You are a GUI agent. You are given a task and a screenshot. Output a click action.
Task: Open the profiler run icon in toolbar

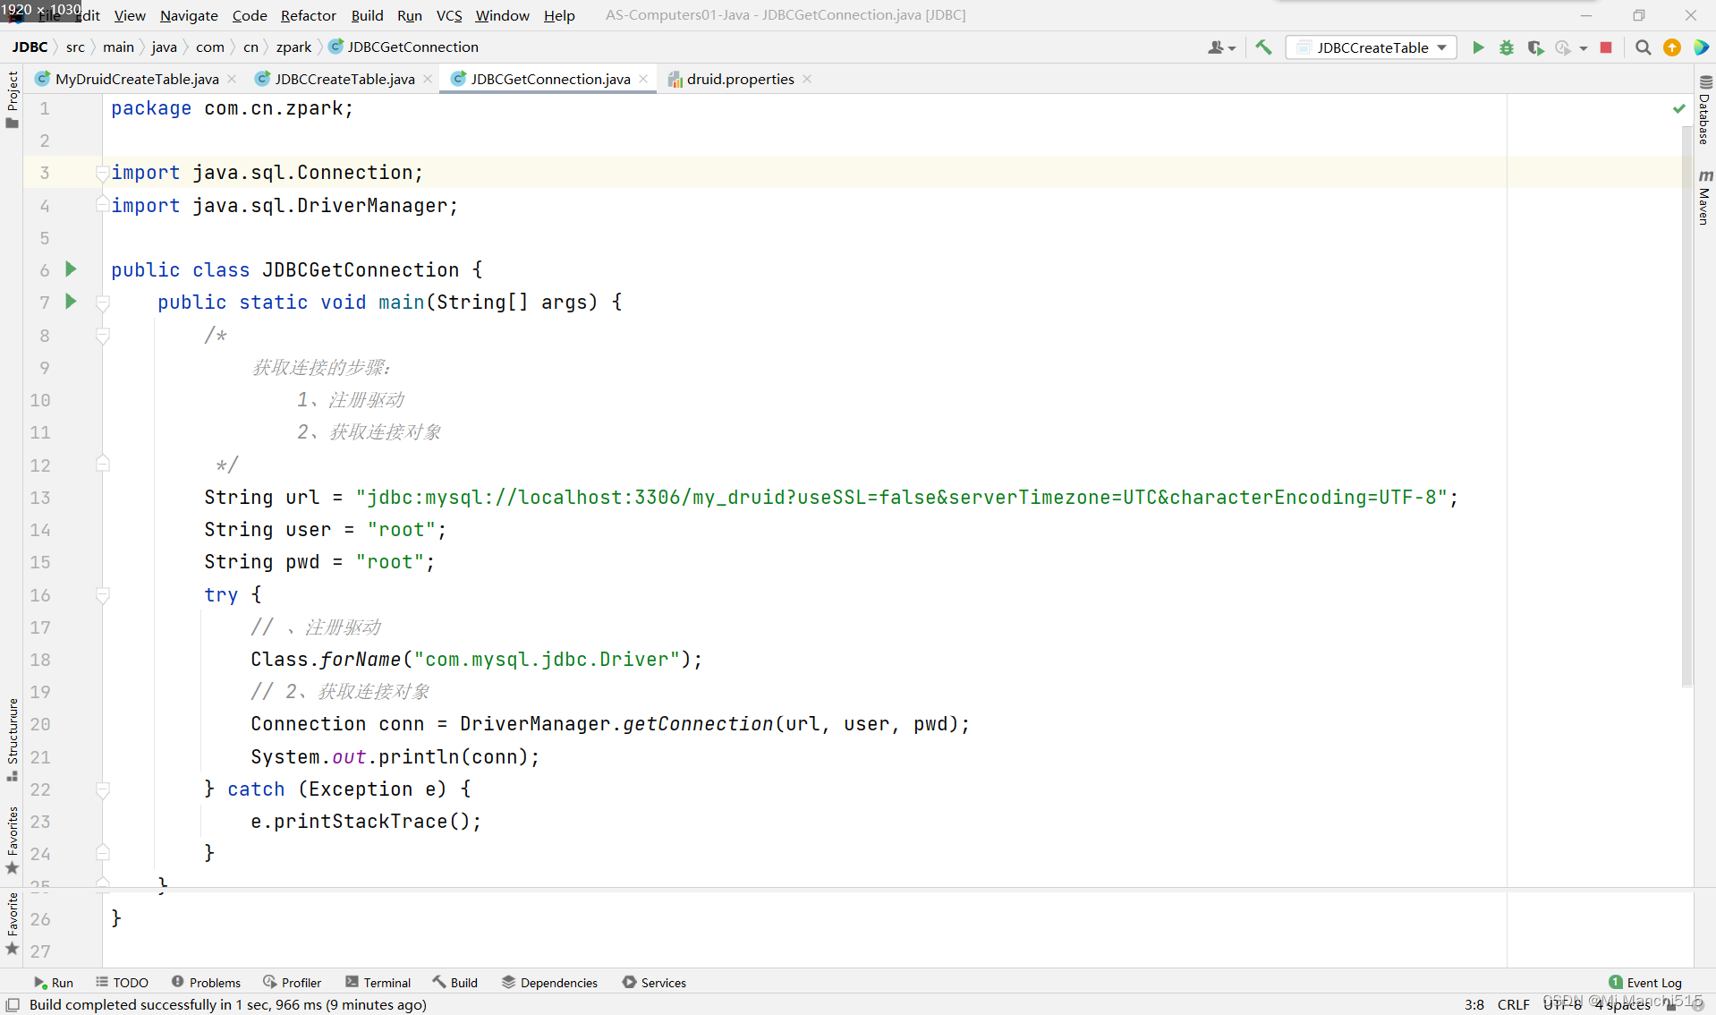(1563, 47)
